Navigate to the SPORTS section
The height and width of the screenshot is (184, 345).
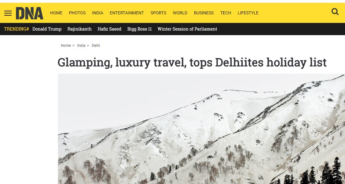pyautogui.click(x=159, y=13)
